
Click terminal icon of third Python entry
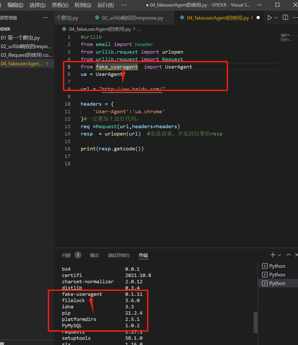tap(265, 283)
